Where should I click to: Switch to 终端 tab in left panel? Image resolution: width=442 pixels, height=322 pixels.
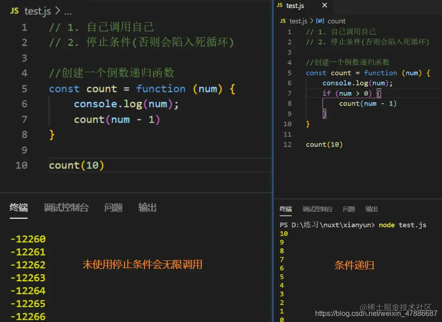[18, 207]
